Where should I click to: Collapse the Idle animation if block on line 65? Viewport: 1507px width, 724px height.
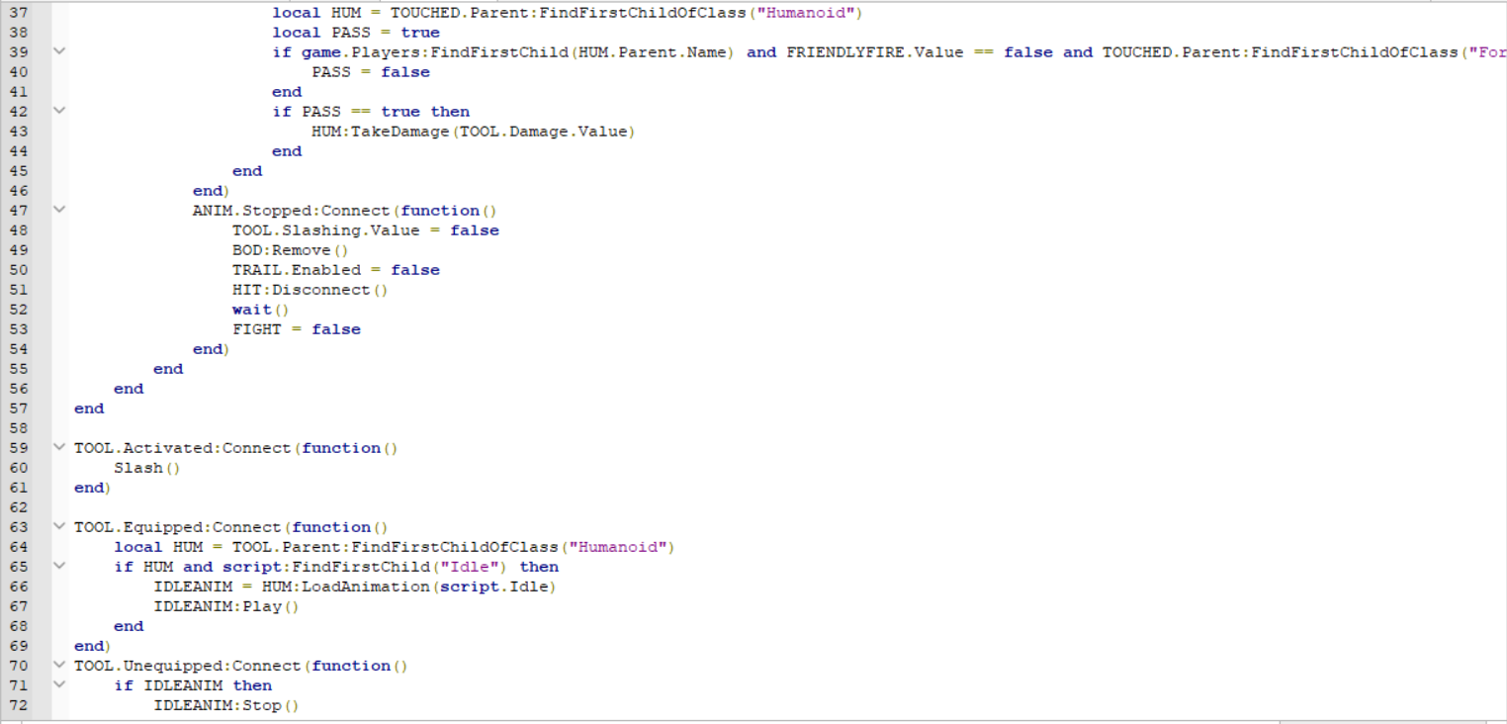(57, 566)
